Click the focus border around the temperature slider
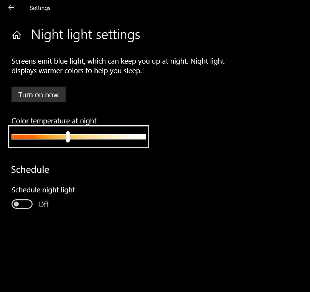 [79, 126]
